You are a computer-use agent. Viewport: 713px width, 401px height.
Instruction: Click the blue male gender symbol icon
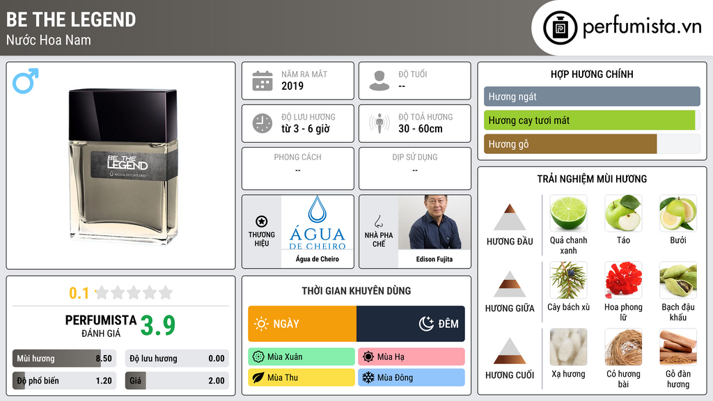26,81
